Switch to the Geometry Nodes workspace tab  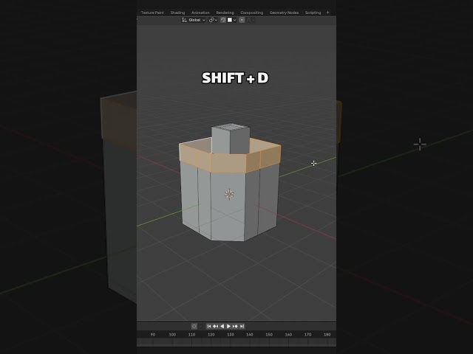(x=284, y=13)
